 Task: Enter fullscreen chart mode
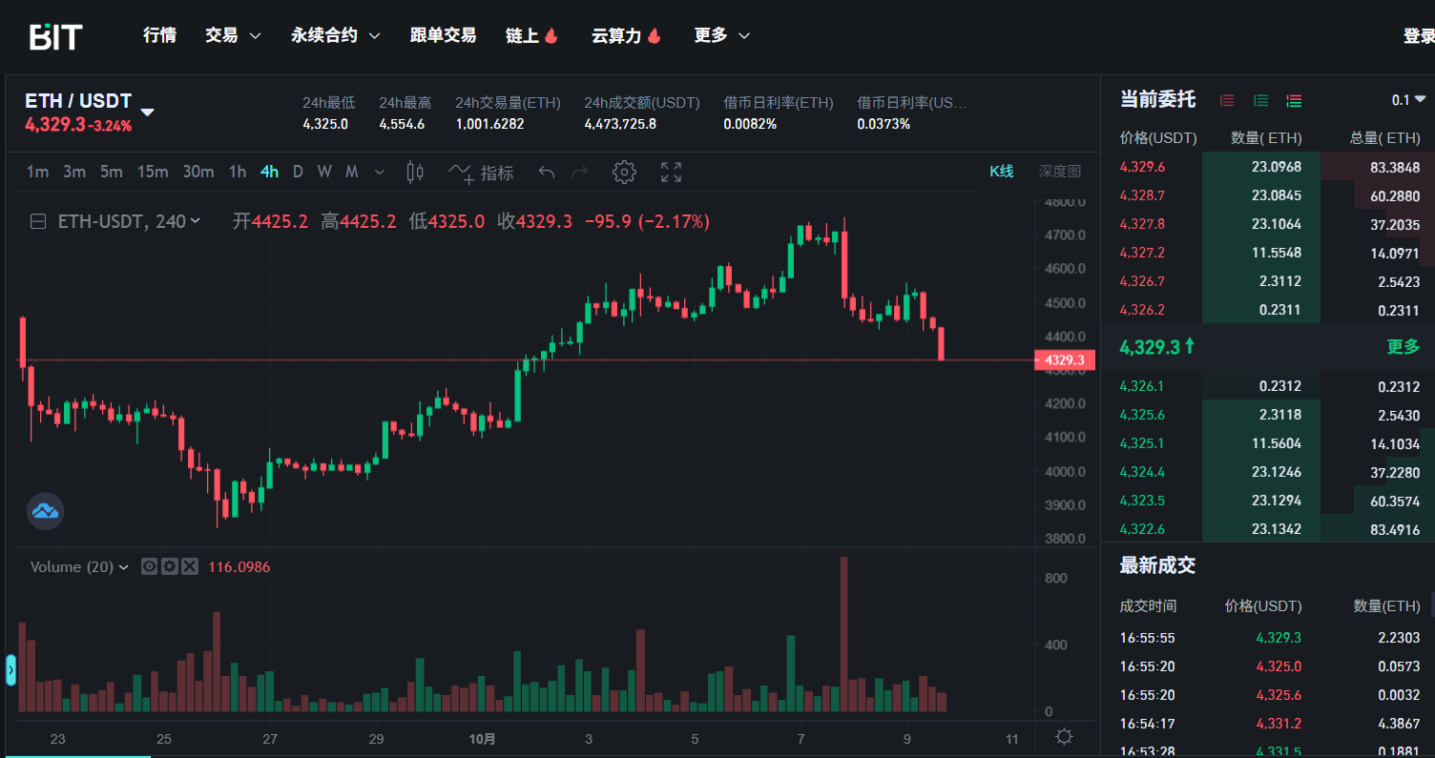tap(671, 173)
